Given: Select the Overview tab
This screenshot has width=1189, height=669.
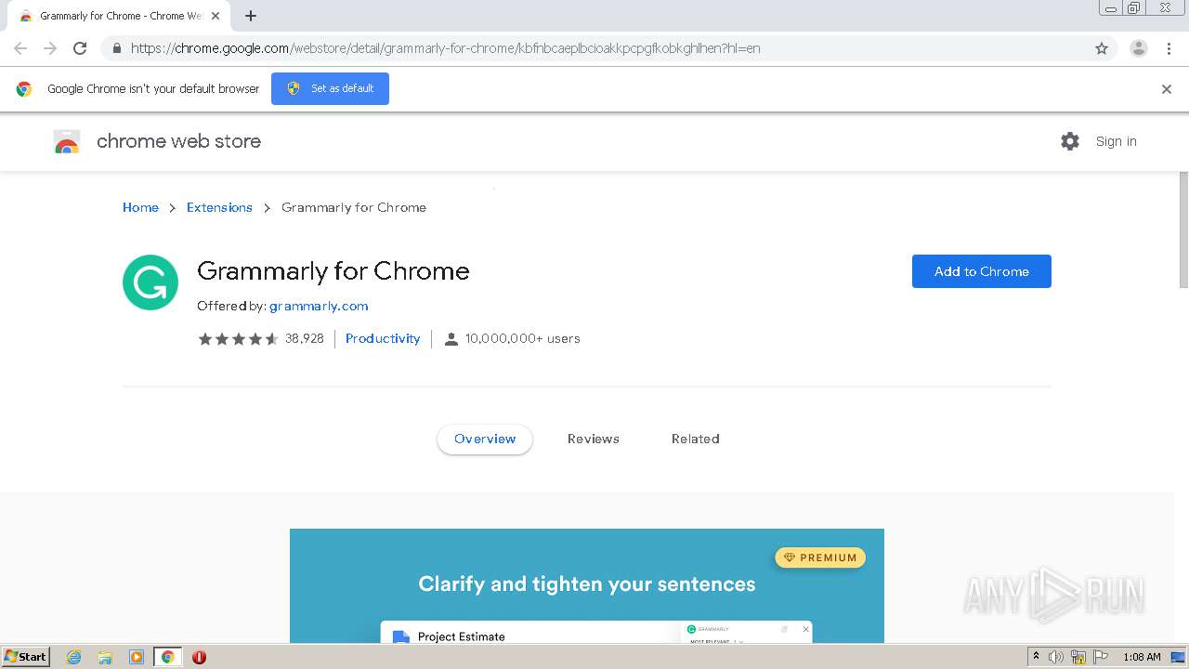Looking at the screenshot, I should [x=485, y=439].
